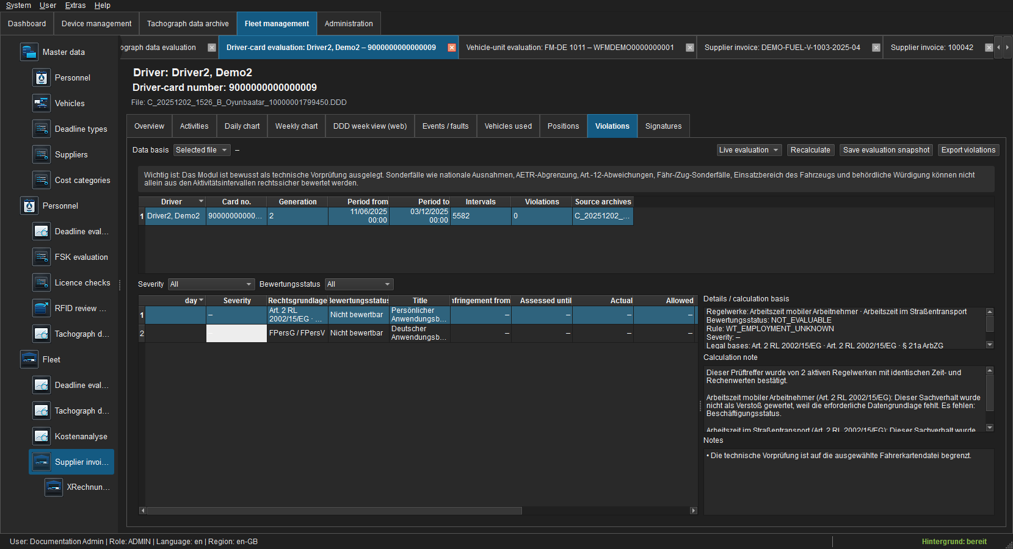The height and width of the screenshot is (549, 1013).
Task: Select the Driver2, Demo2 row
Action: click(x=386, y=216)
